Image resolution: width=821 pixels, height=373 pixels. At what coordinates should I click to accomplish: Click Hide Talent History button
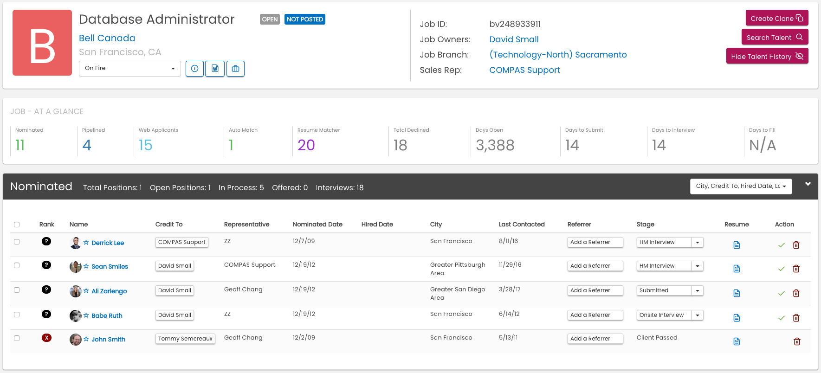767,56
